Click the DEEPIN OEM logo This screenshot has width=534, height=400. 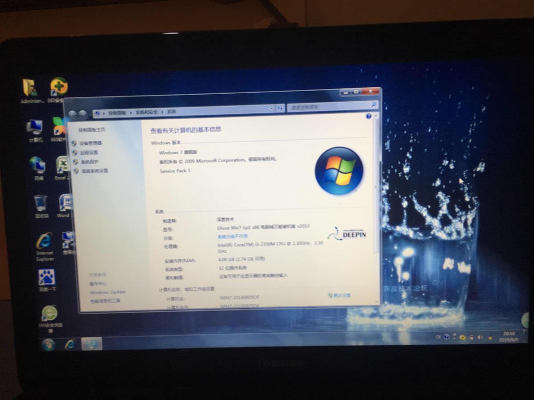coord(347,233)
